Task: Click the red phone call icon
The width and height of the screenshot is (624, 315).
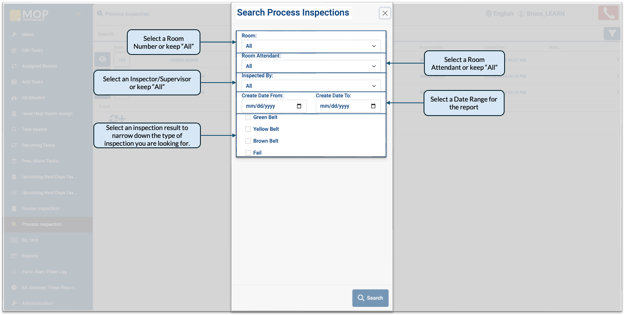Action: (608, 13)
